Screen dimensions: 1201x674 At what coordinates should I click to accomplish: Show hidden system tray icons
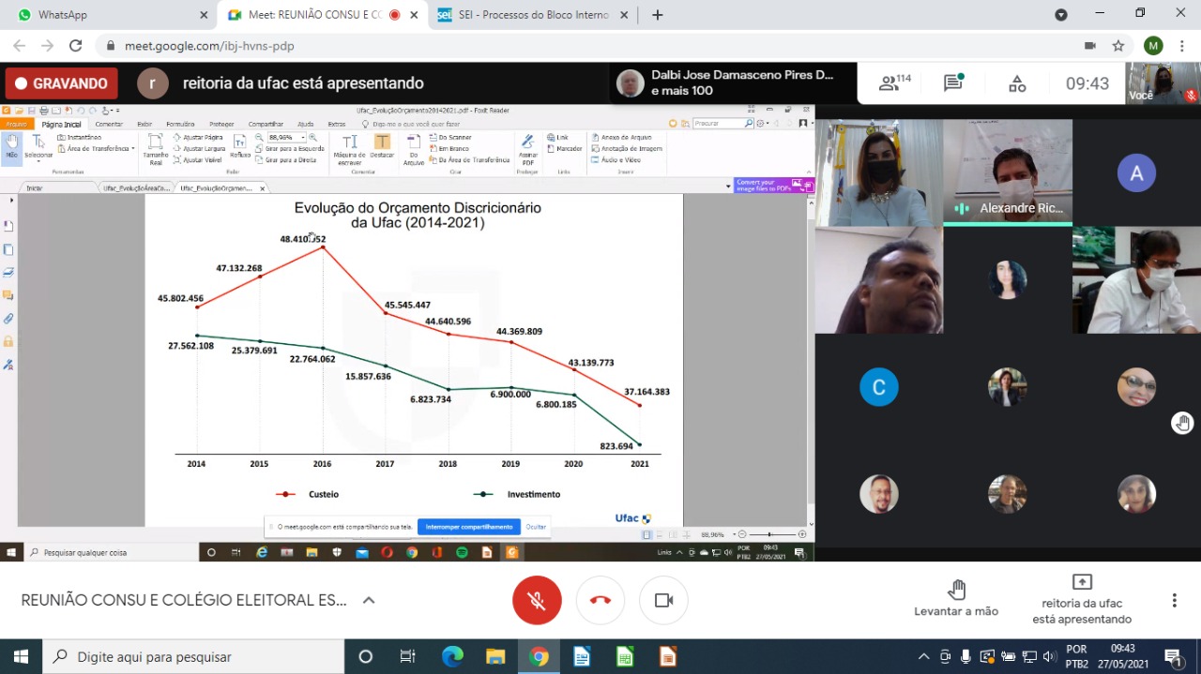[x=923, y=656]
